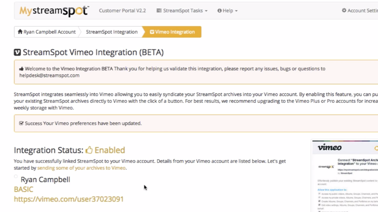Image resolution: width=378 pixels, height=212 pixels.
Task: Click the small avatar placeholder beside Ryan Campbell
Action: [x=16, y=177]
